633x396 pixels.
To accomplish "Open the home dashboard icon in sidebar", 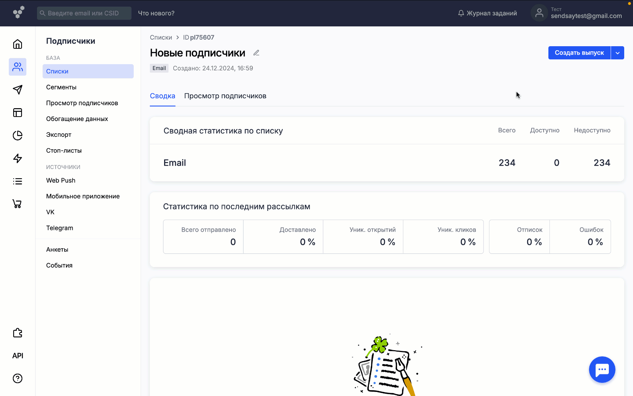I will 18,44.
